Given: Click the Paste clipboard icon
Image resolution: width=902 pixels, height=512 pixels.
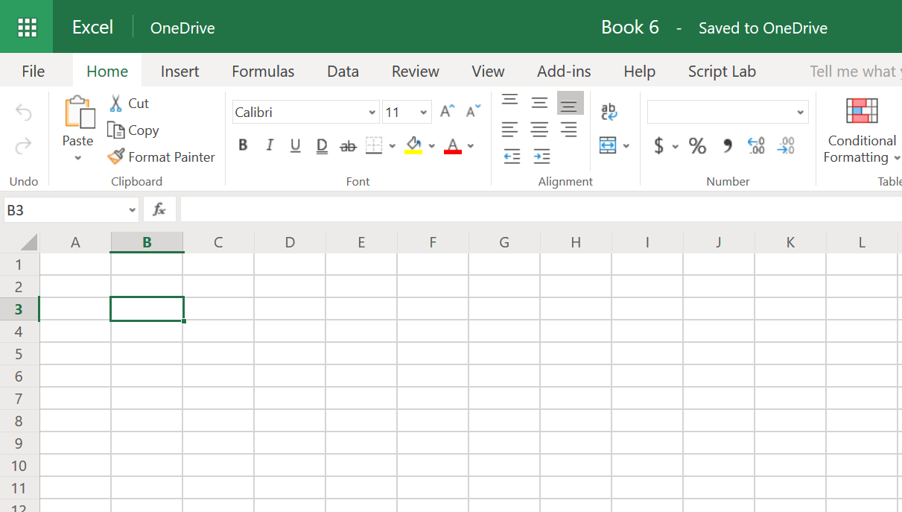Looking at the screenshot, I should coord(79,113).
